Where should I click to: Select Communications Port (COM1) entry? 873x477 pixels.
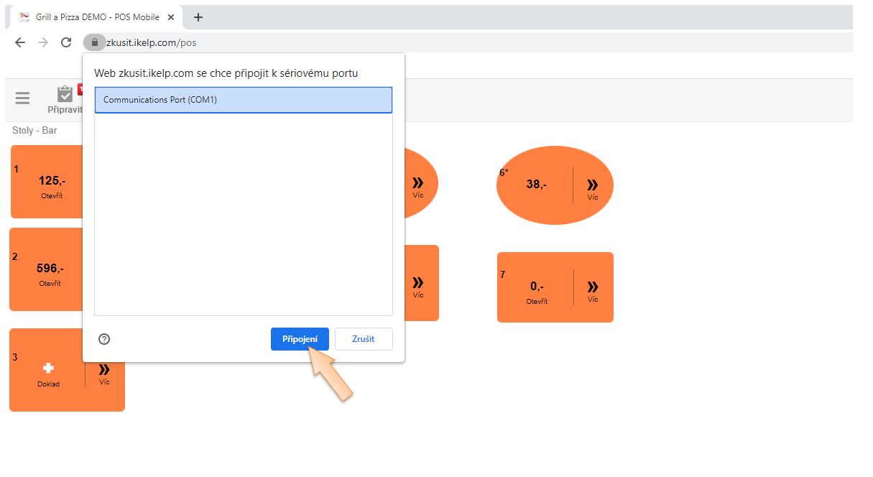tap(243, 100)
